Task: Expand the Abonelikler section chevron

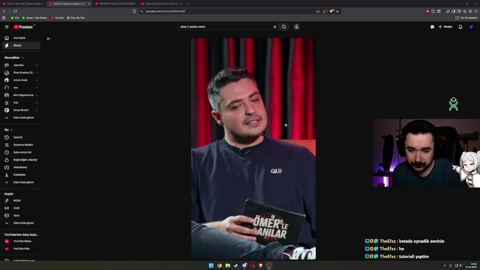Action: click(x=22, y=58)
